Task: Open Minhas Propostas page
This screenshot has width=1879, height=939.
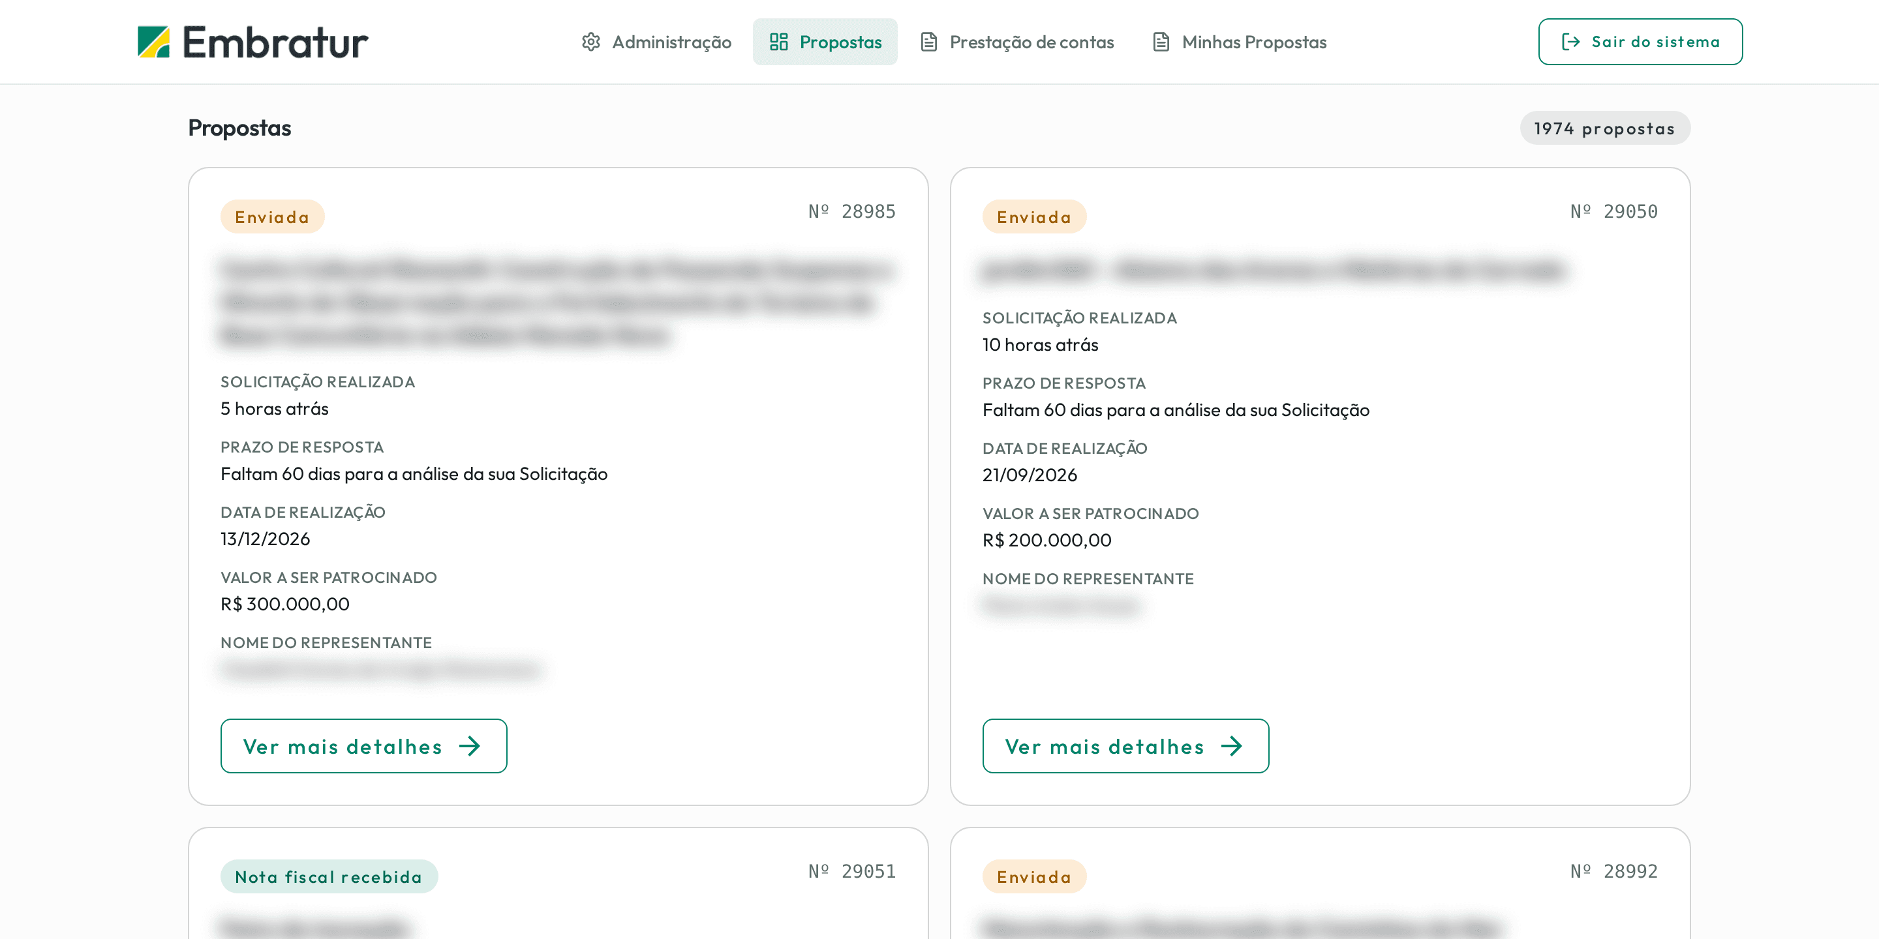Action: [1240, 42]
